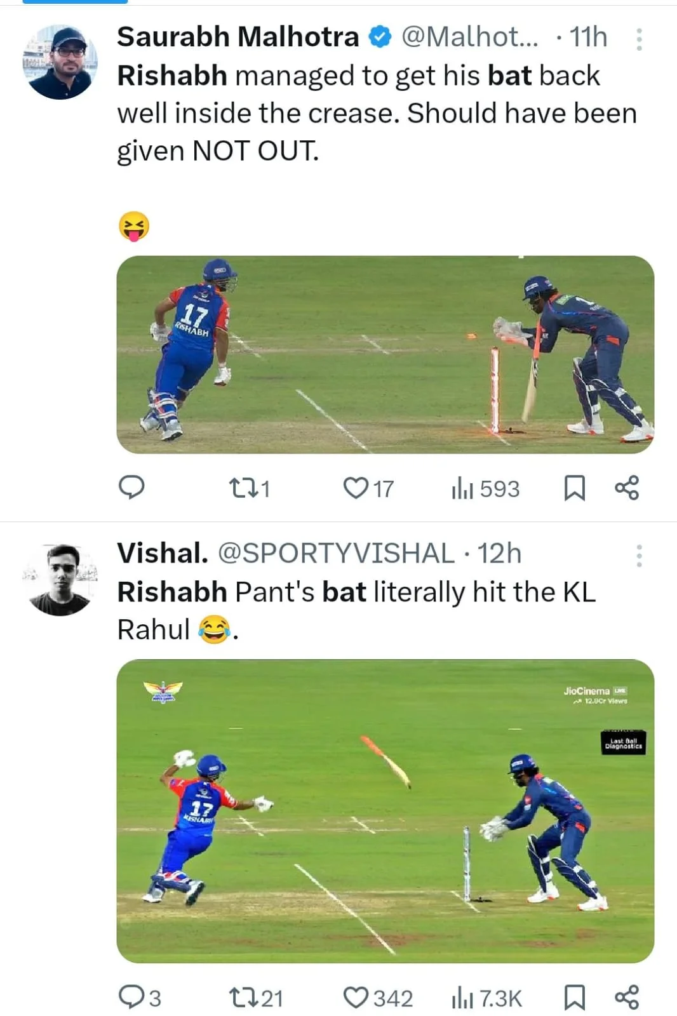Share Saurabh Malhotra's tweet
Viewport: 677px width, 1016px height.
[x=627, y=488]
